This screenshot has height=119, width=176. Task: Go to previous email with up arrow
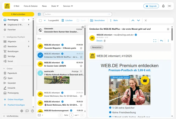tap(133, 20)
